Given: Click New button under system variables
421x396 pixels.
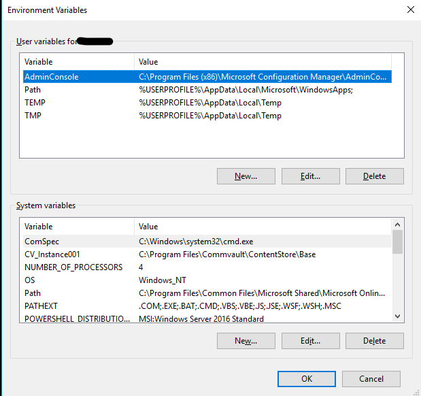Looking at the screenshot, I should click(246, 341).
